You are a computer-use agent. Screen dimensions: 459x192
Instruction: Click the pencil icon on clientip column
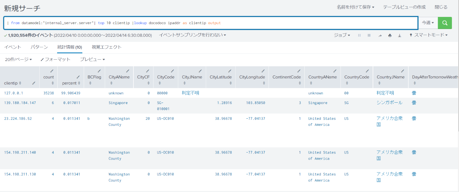pos(34,83)
